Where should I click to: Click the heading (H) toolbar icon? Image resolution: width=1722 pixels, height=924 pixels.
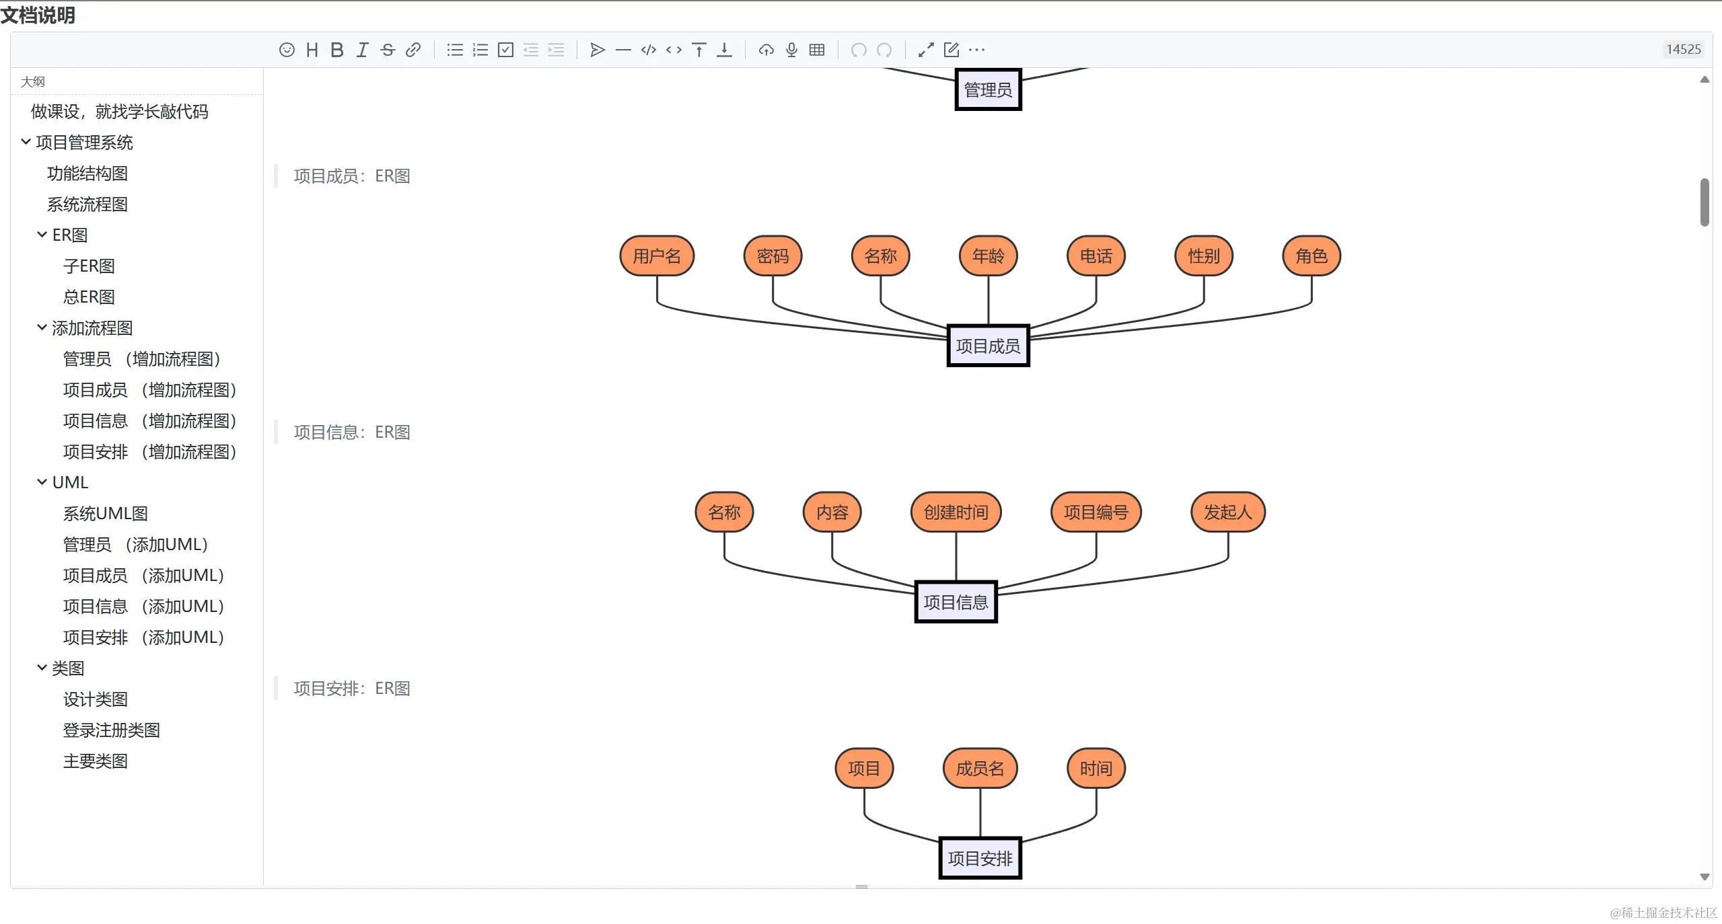tap(312, 50)
